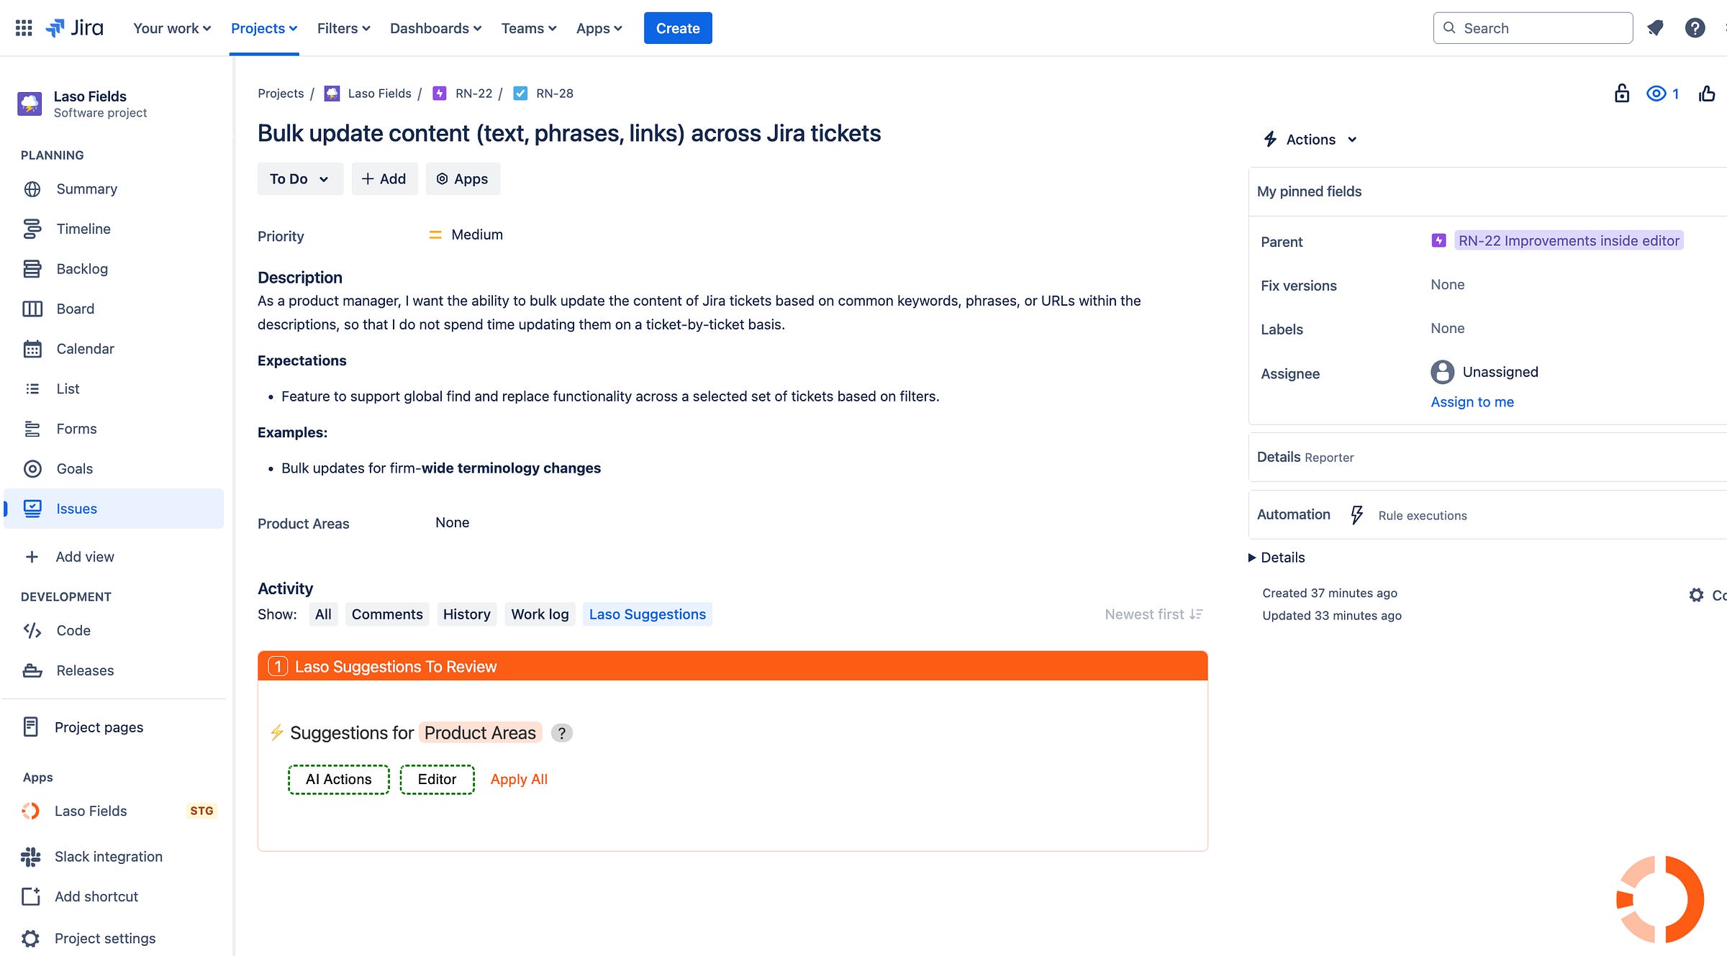Toggle watching this issue via eye icon
Viewport: 1727px width, 956px height.
pyautogui.click(x=1656, y=94)
